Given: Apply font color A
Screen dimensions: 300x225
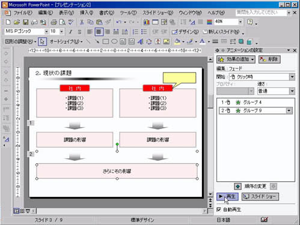Looking at the screenshot, I should (x=203, y=41).
